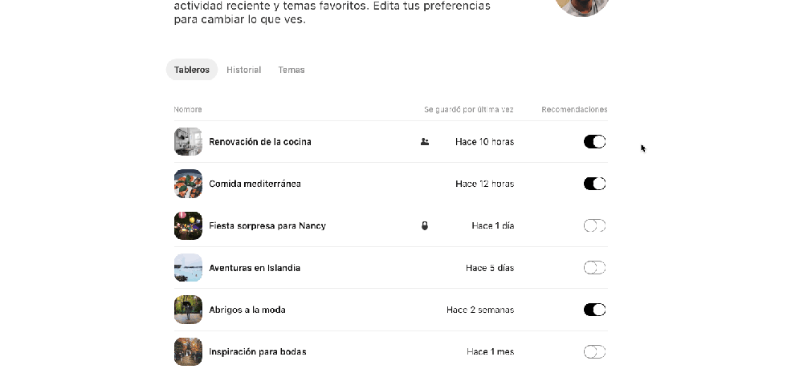Turn off recommendations for Abrigos a la moda
The image size is (787, 369).
point(594,310)
